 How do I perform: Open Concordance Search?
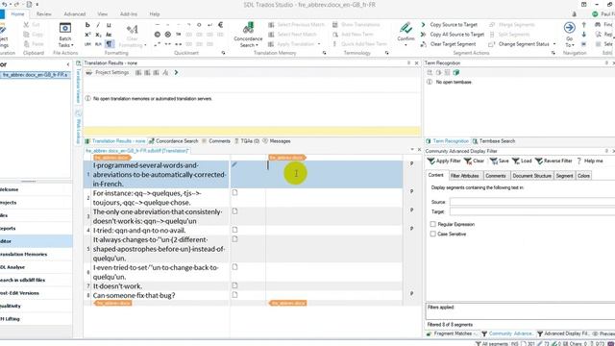point(248,35)
